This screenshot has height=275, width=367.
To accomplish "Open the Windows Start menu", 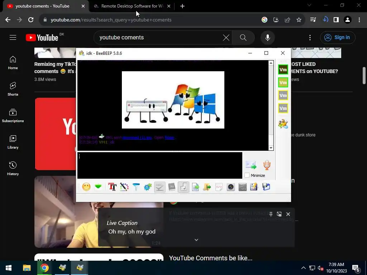I will click(9, 268).
